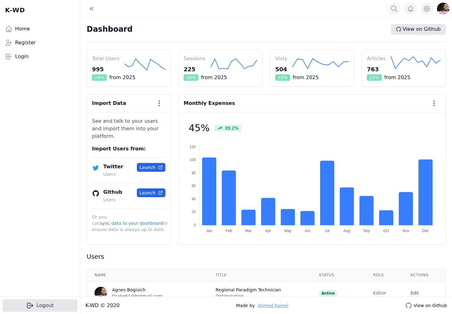The width and height of the screenshot is (452, 314).
Task: Click the Login arrow icon in sidebar
Action: pos(9,57)
